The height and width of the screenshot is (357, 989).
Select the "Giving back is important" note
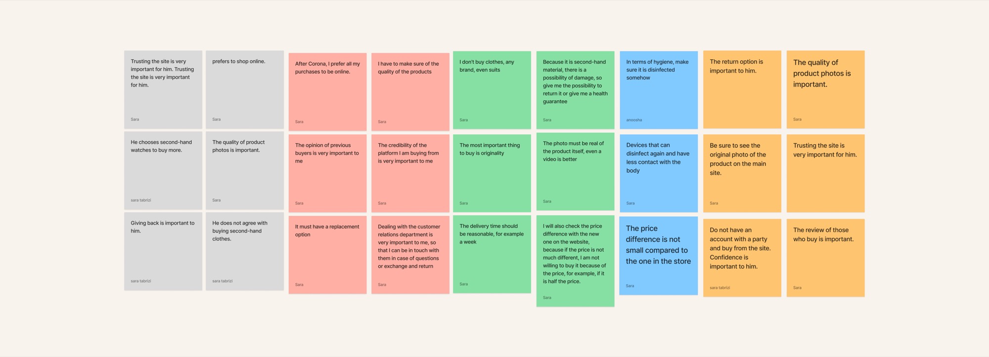pyautogui.click(x=163, y=251)
